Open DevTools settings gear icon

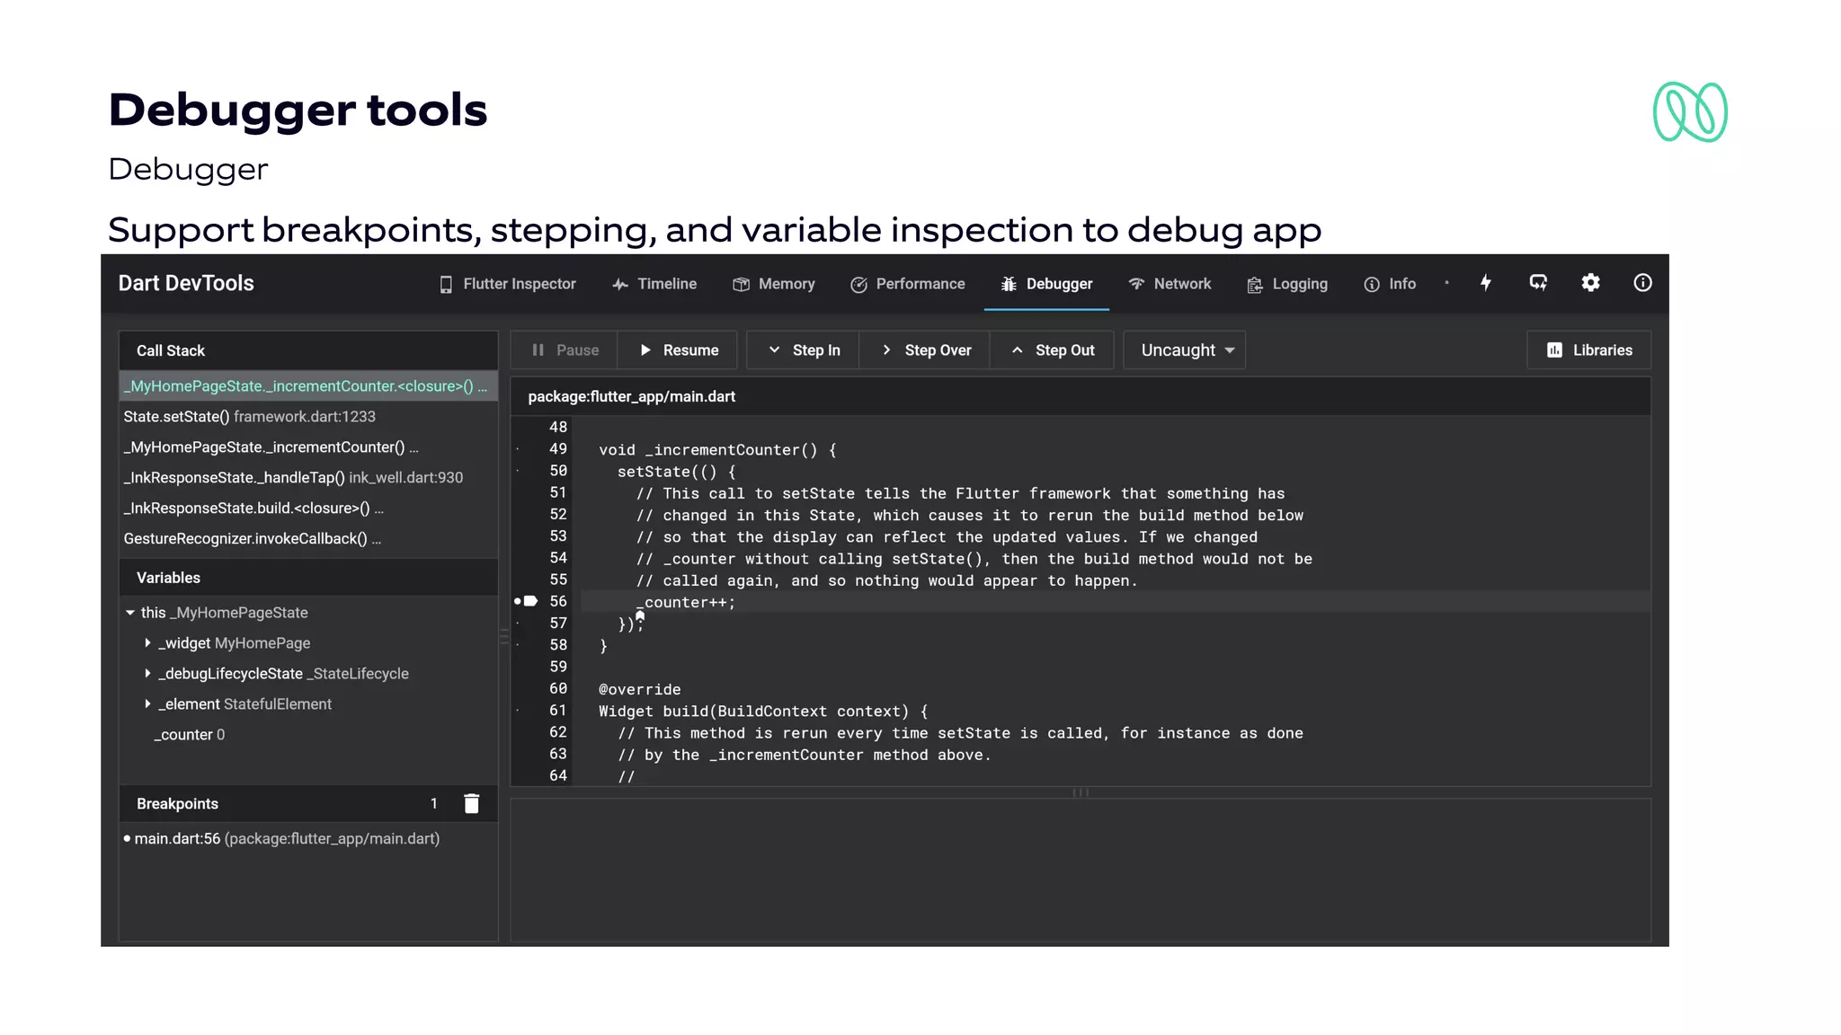pos(1590,283)
